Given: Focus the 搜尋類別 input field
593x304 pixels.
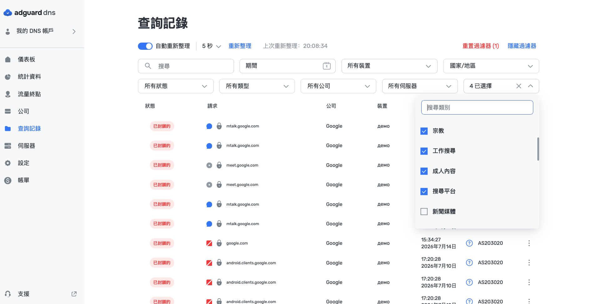Looking at the screenshot, I should pos(477,107).
